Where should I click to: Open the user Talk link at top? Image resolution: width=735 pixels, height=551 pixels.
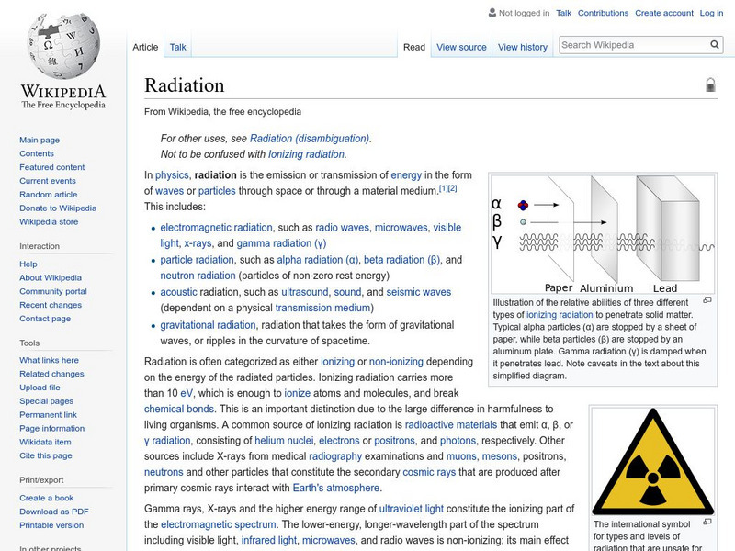(x=563, y=13)
